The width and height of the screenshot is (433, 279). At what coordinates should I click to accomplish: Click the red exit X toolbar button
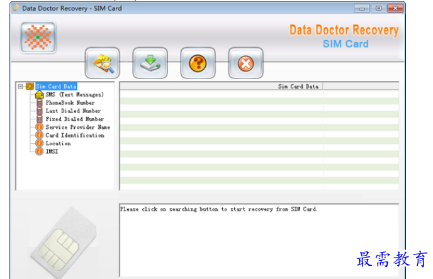coord(246,63)
